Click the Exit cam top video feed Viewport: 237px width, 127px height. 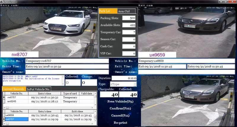[x=187, y=30]
